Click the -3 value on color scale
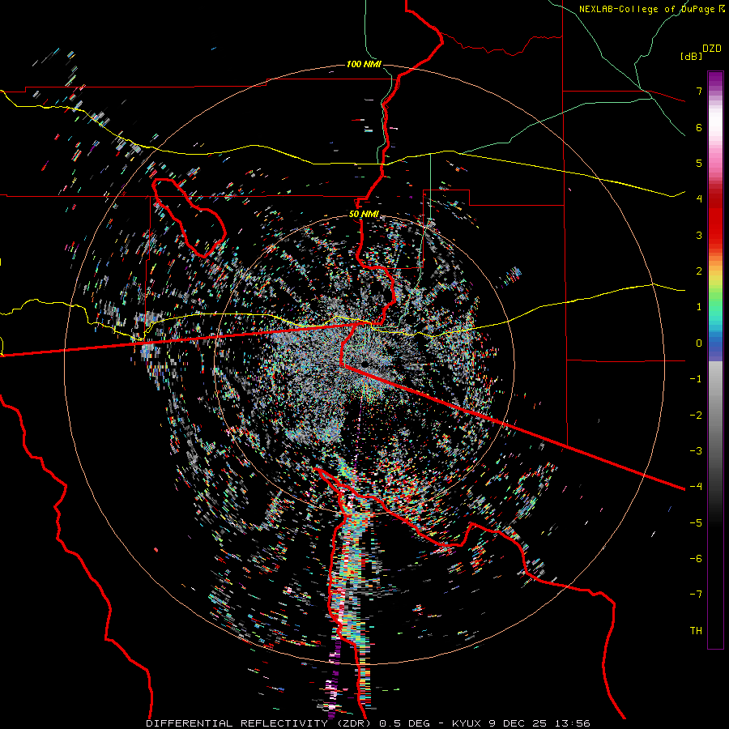 [x=696, y=450]
